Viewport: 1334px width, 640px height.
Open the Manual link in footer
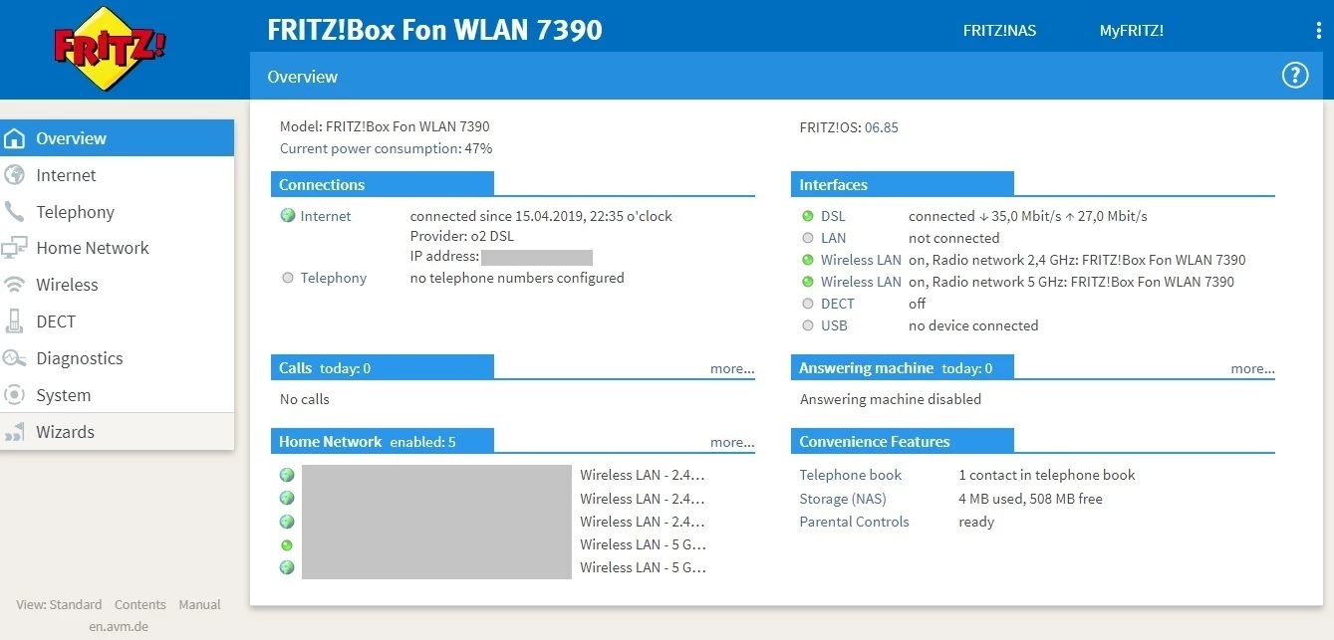pos(200,604)
